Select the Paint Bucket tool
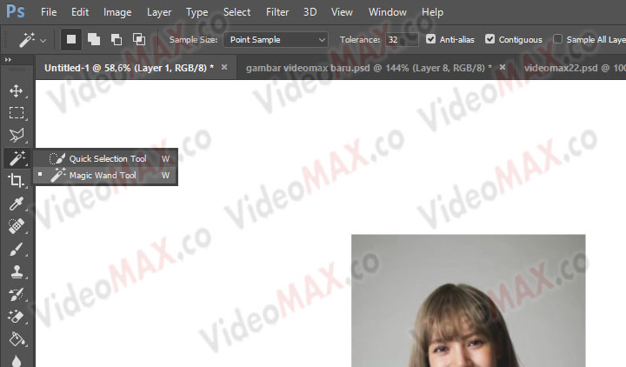Image resolution: width=626 pixels, height=367 pixels. pyautogui.click(x=16, y=339)
